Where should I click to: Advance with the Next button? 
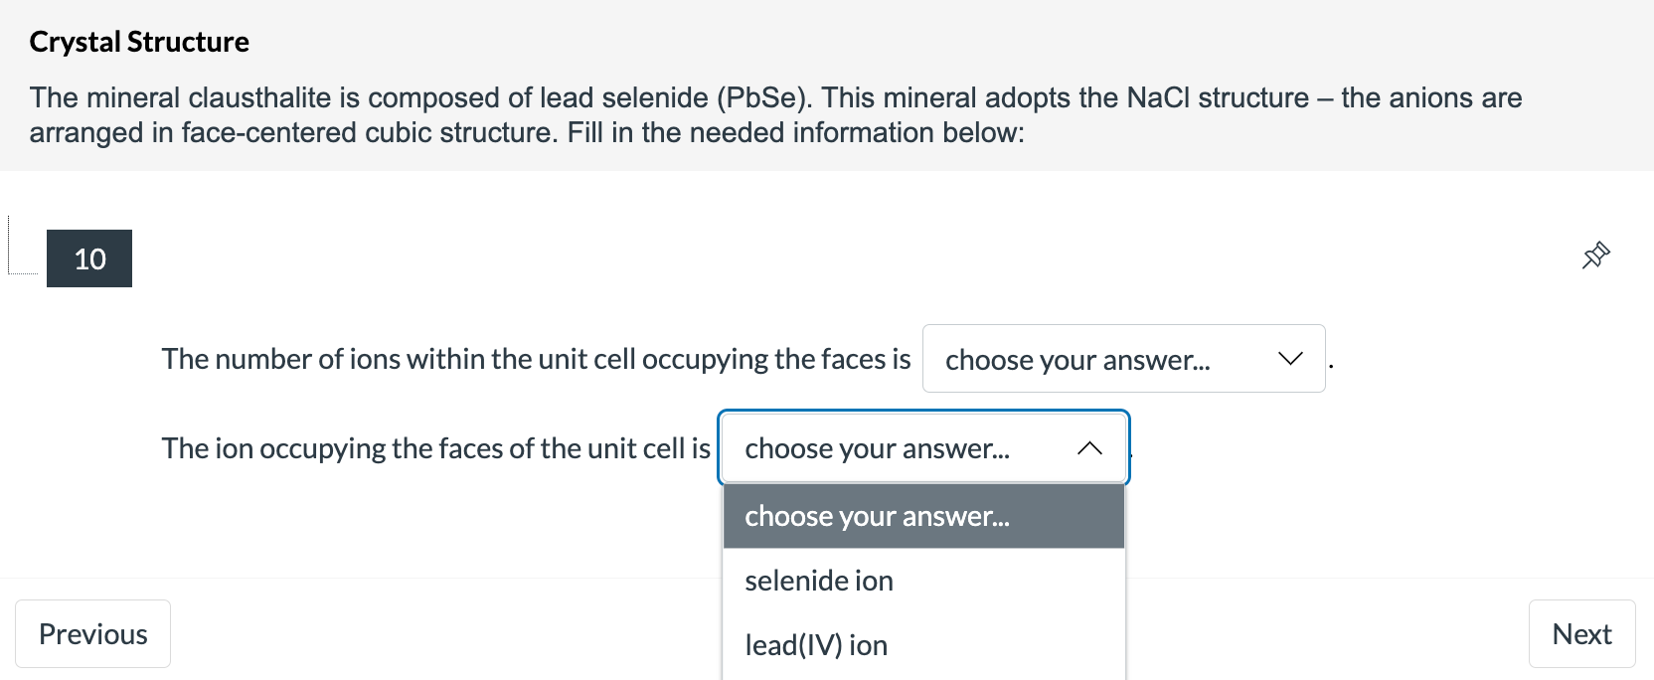1581,633
